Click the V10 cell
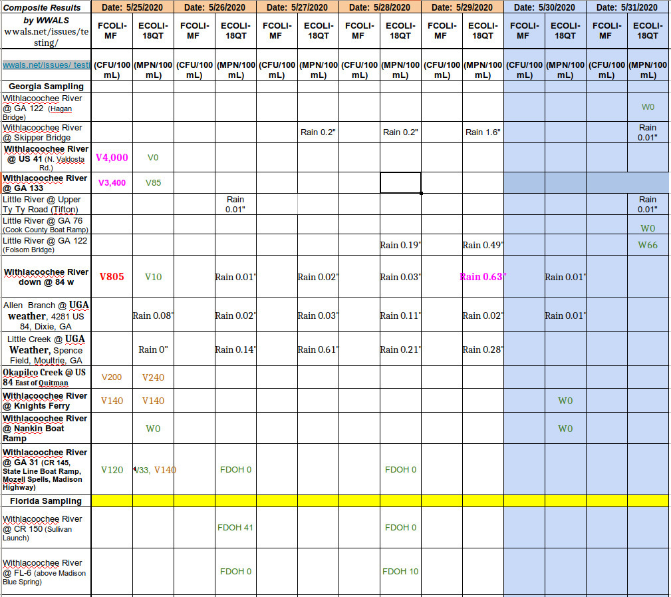 153,277
